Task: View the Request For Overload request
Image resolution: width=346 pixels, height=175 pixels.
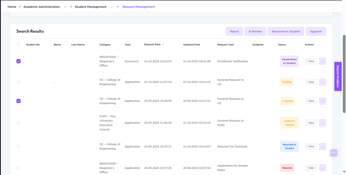Action: pos(311,146)
